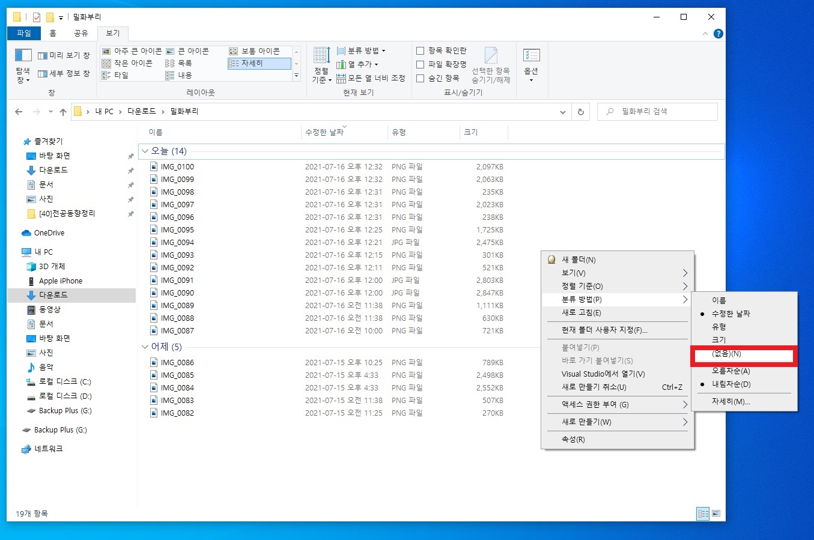This screenshot has height=540, width=814.
Task: Collapse the 어제 (5) group
Action: [145, 347]
